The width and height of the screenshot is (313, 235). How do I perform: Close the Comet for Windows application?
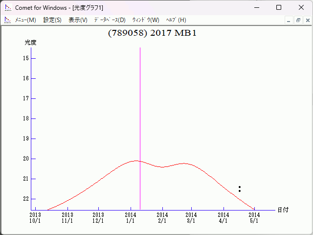click(x=301, y=7)
